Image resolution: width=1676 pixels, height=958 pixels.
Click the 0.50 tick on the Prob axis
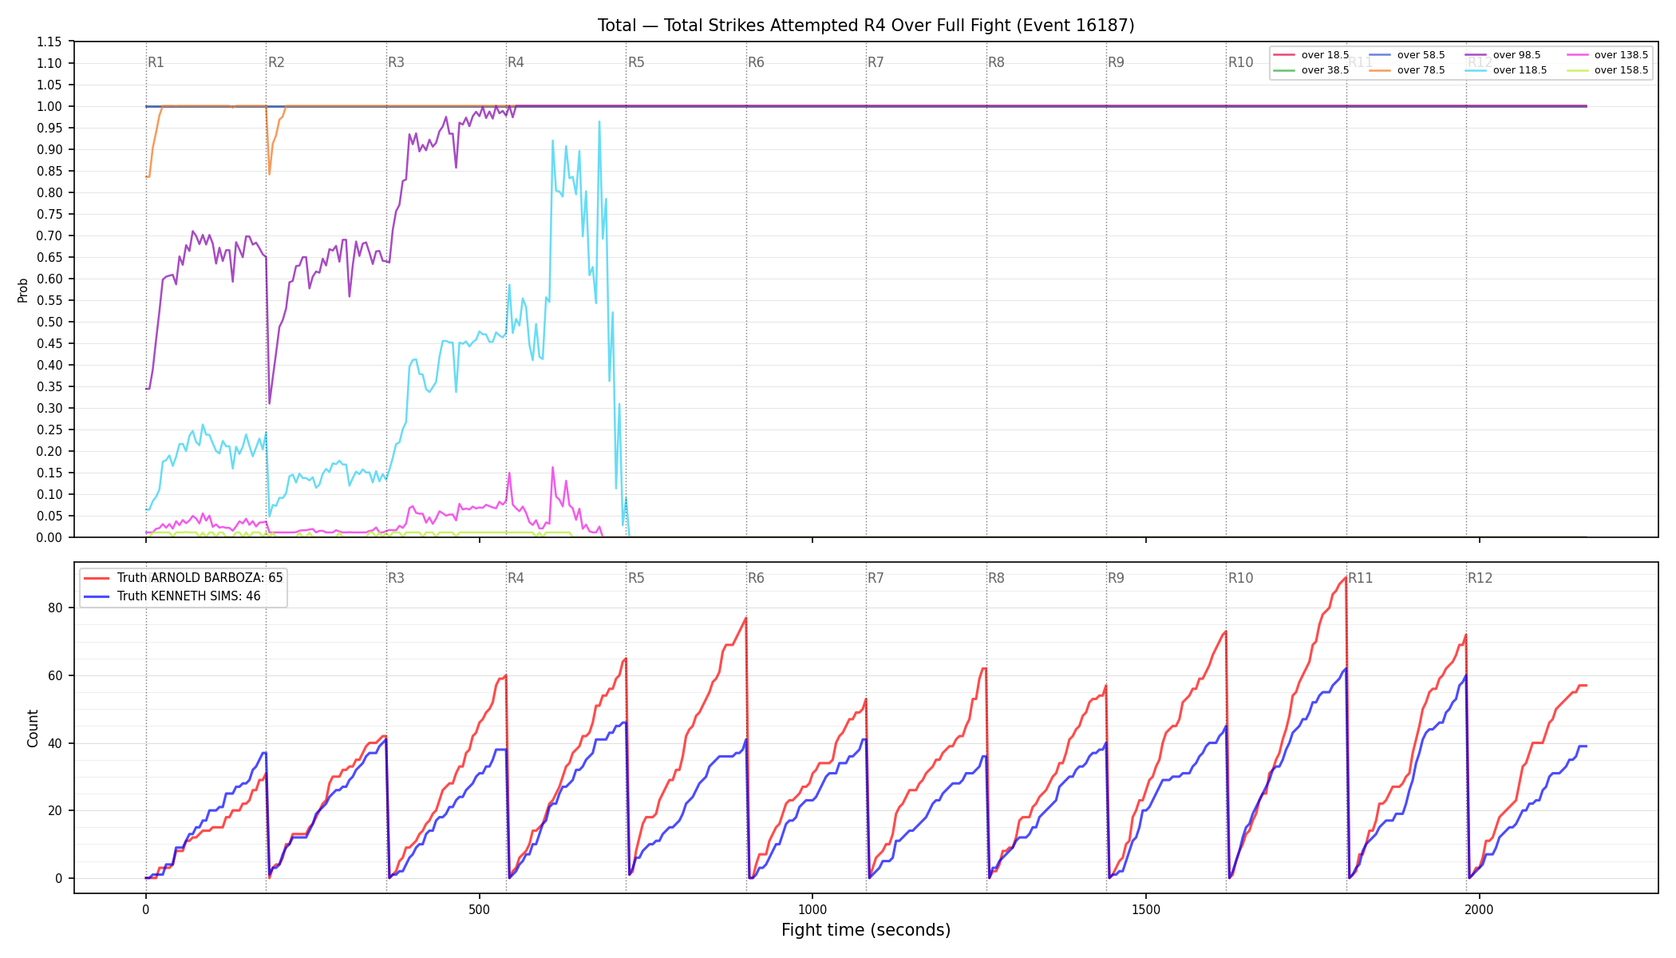pos(49,322)
